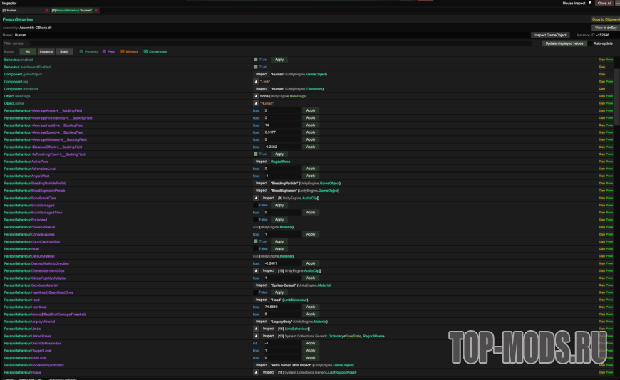
Task: Check the HasAlreadyBeenDeadOnce False checkbox
Action: tap(255, 292)
